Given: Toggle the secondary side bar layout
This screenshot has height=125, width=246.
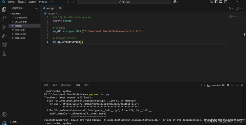Looking at the screenshot, I should [226, 2].
